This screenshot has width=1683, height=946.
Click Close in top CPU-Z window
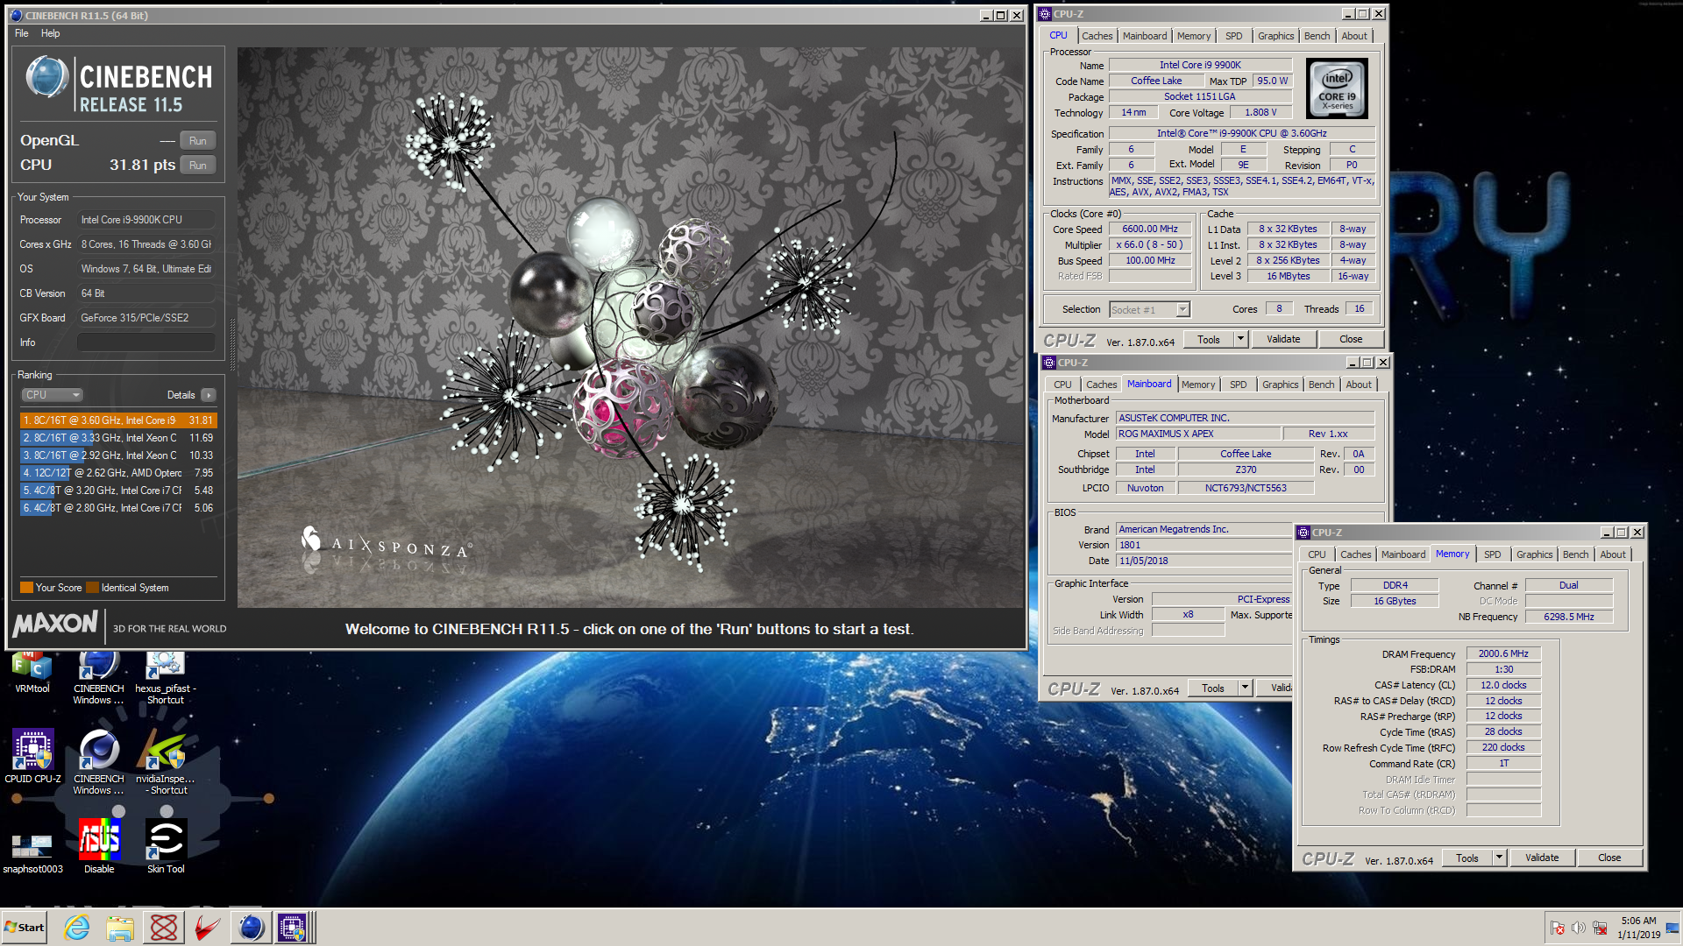tap(1351, 339)
